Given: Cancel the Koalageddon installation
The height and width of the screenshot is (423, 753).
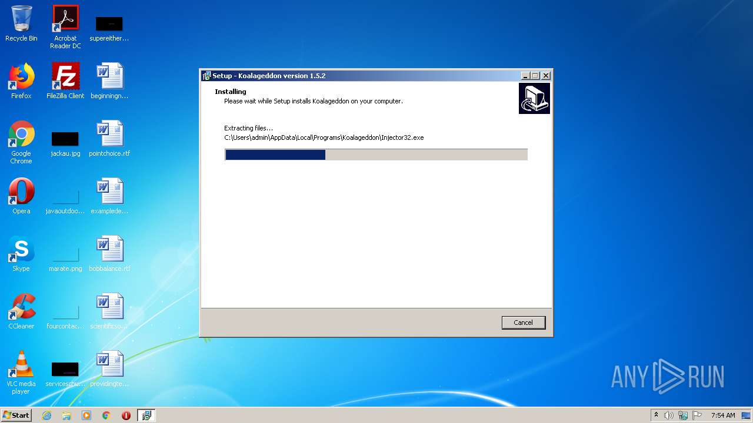Looking at the screenshot, I should pos(523,323).
